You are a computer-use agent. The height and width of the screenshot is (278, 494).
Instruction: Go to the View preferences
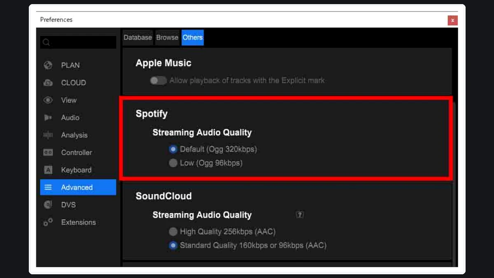(78, 100)
